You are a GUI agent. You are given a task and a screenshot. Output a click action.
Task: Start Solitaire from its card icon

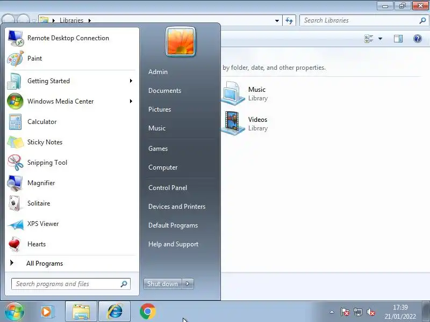(15, 203)
